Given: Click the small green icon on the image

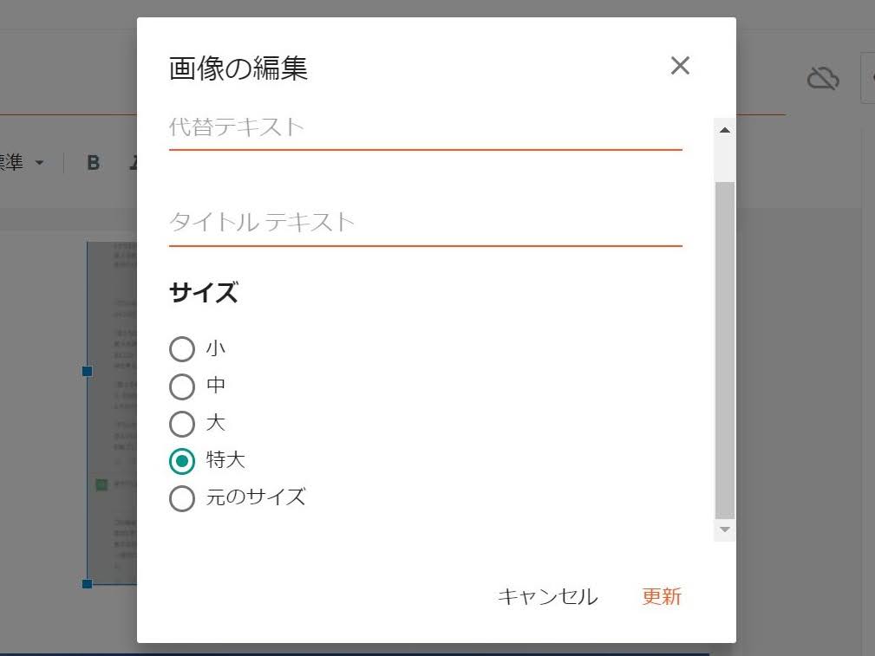Looking at the screenshot, I should click(x=101, y=484).
